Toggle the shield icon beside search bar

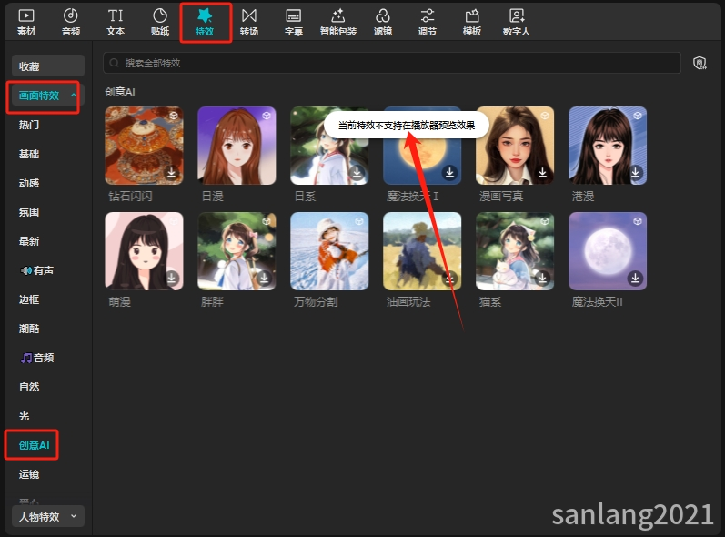coord(700,63)
